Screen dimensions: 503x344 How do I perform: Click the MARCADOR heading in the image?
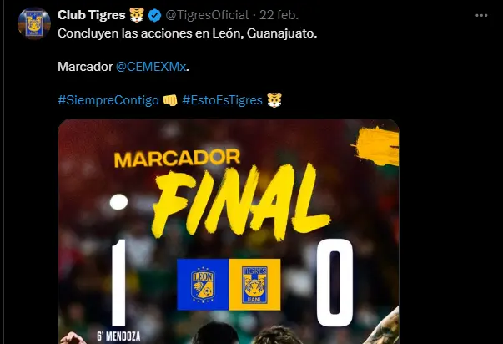[x=178, y=158]
